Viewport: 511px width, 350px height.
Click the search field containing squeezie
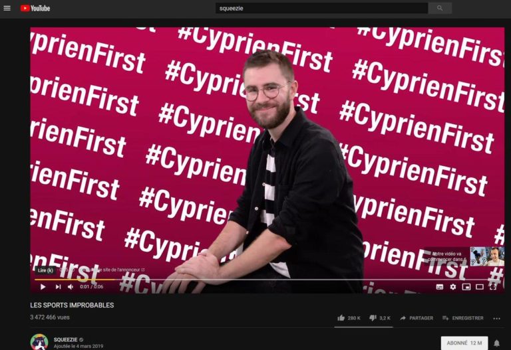321,8
